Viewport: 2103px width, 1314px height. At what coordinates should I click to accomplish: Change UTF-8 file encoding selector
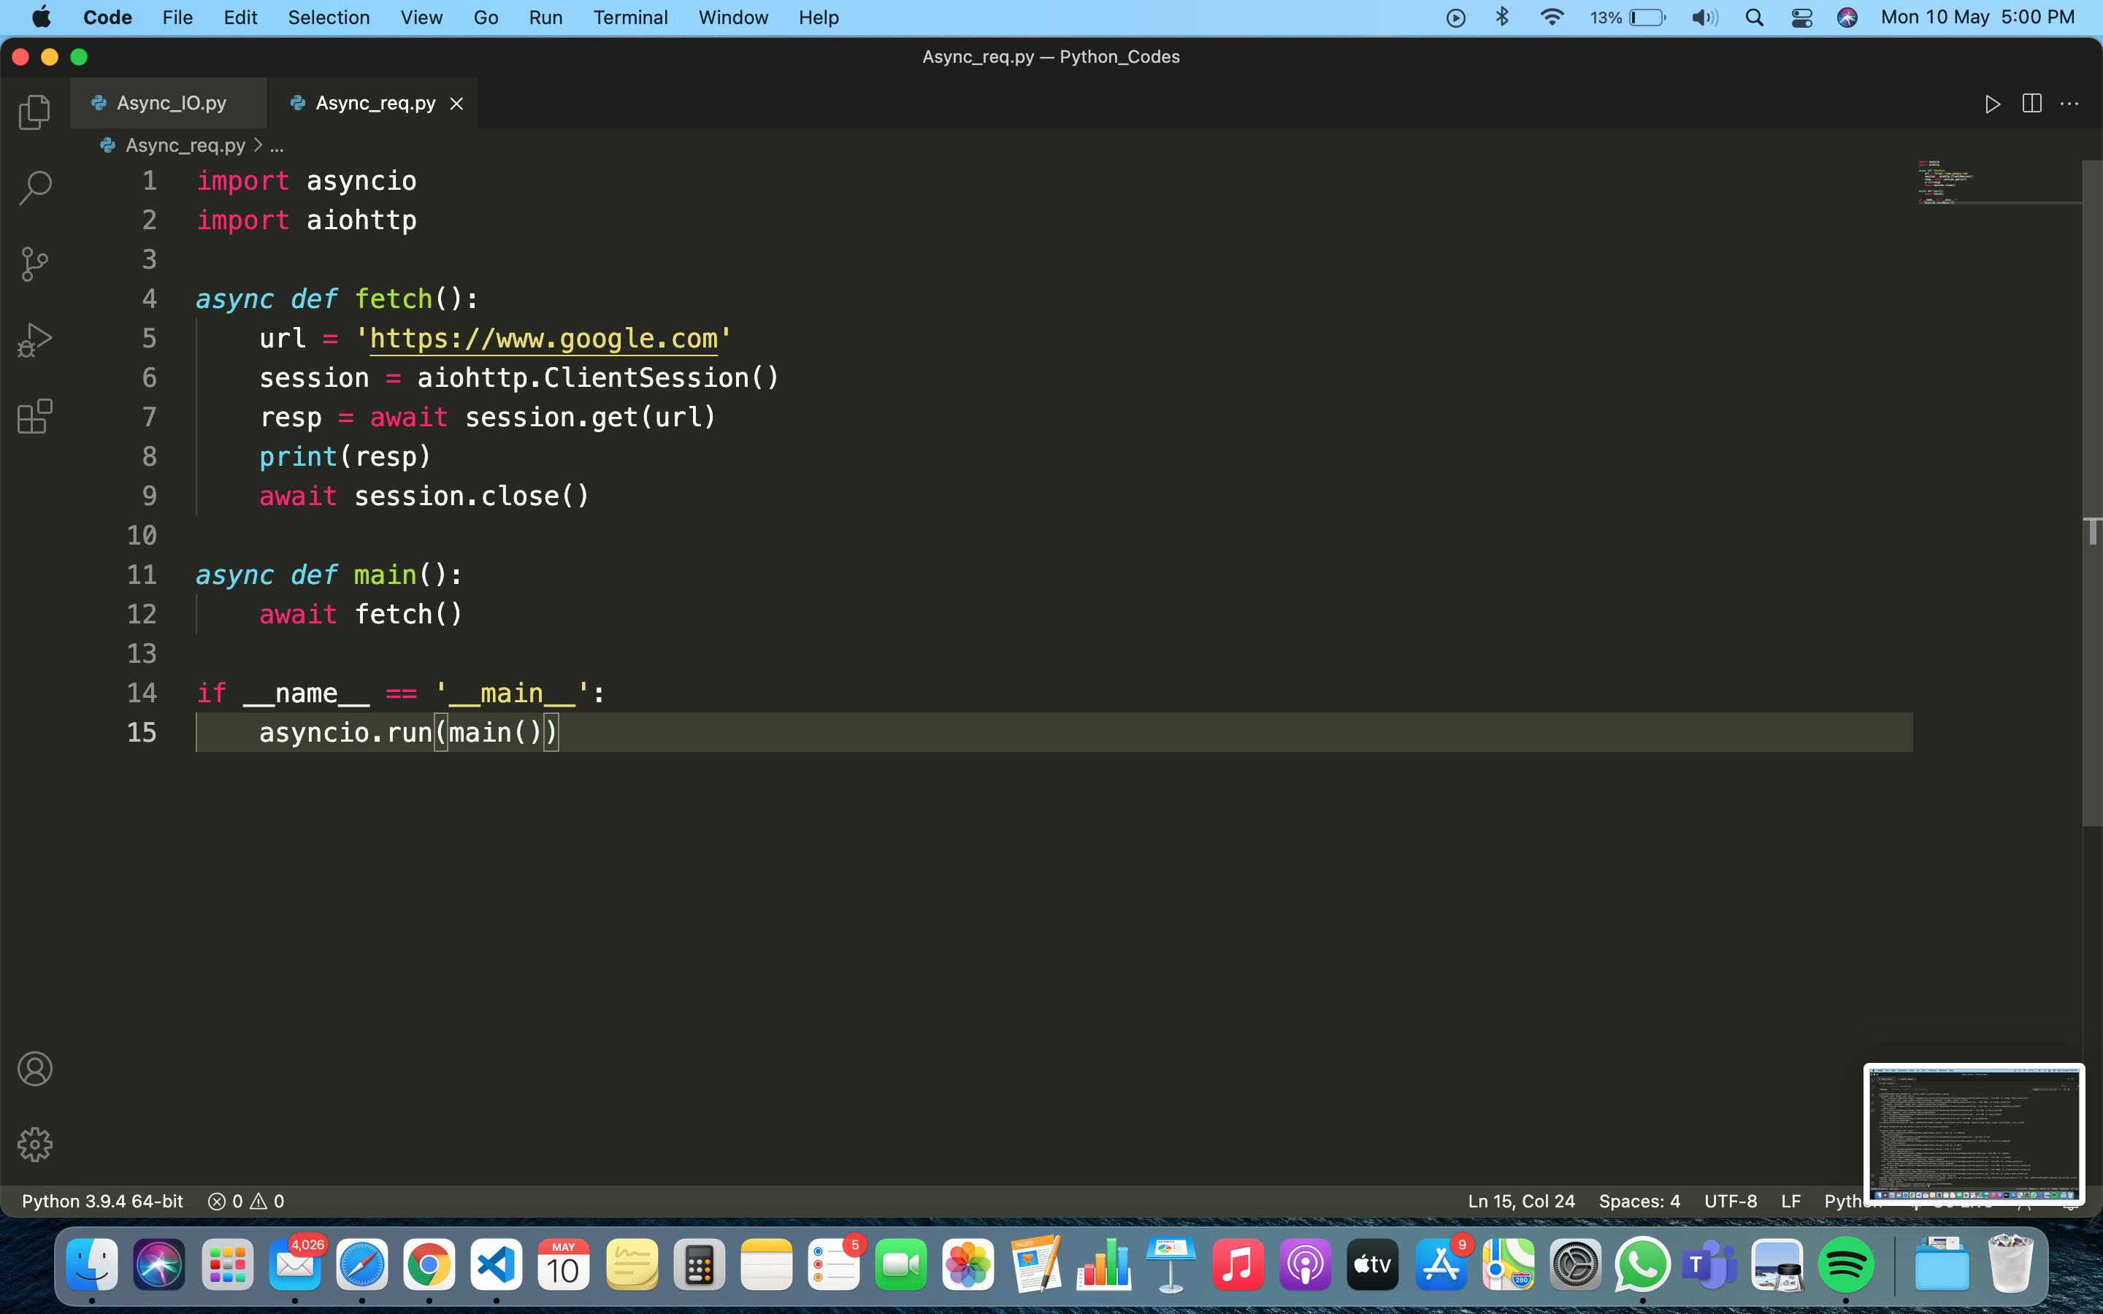1730,1201
